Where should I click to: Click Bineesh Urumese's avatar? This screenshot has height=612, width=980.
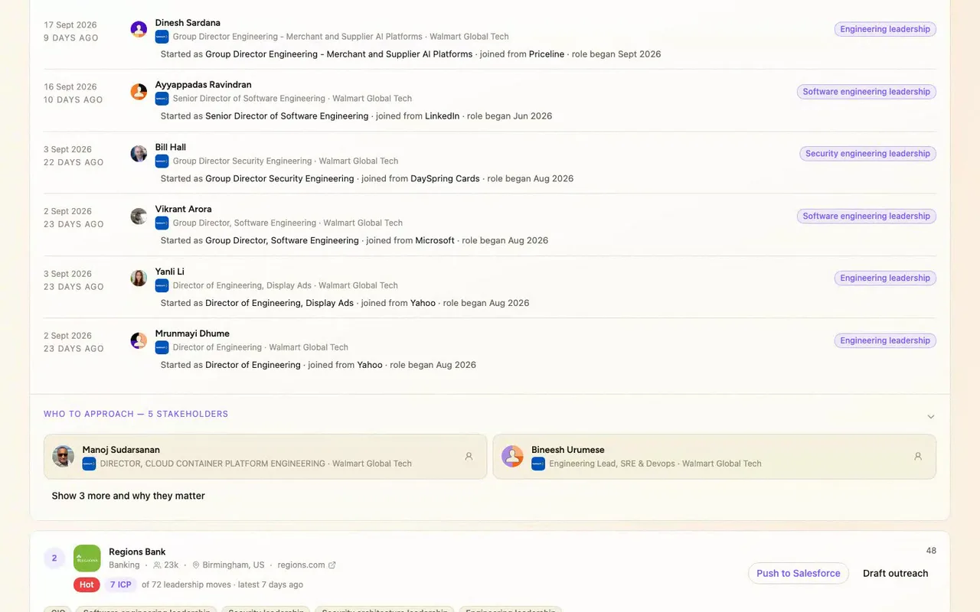coord(512,457)
